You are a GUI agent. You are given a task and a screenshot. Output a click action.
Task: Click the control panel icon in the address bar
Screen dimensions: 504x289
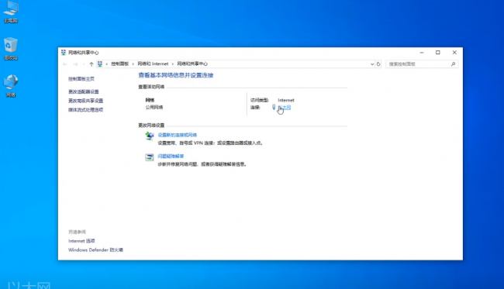tap(100, 64)
